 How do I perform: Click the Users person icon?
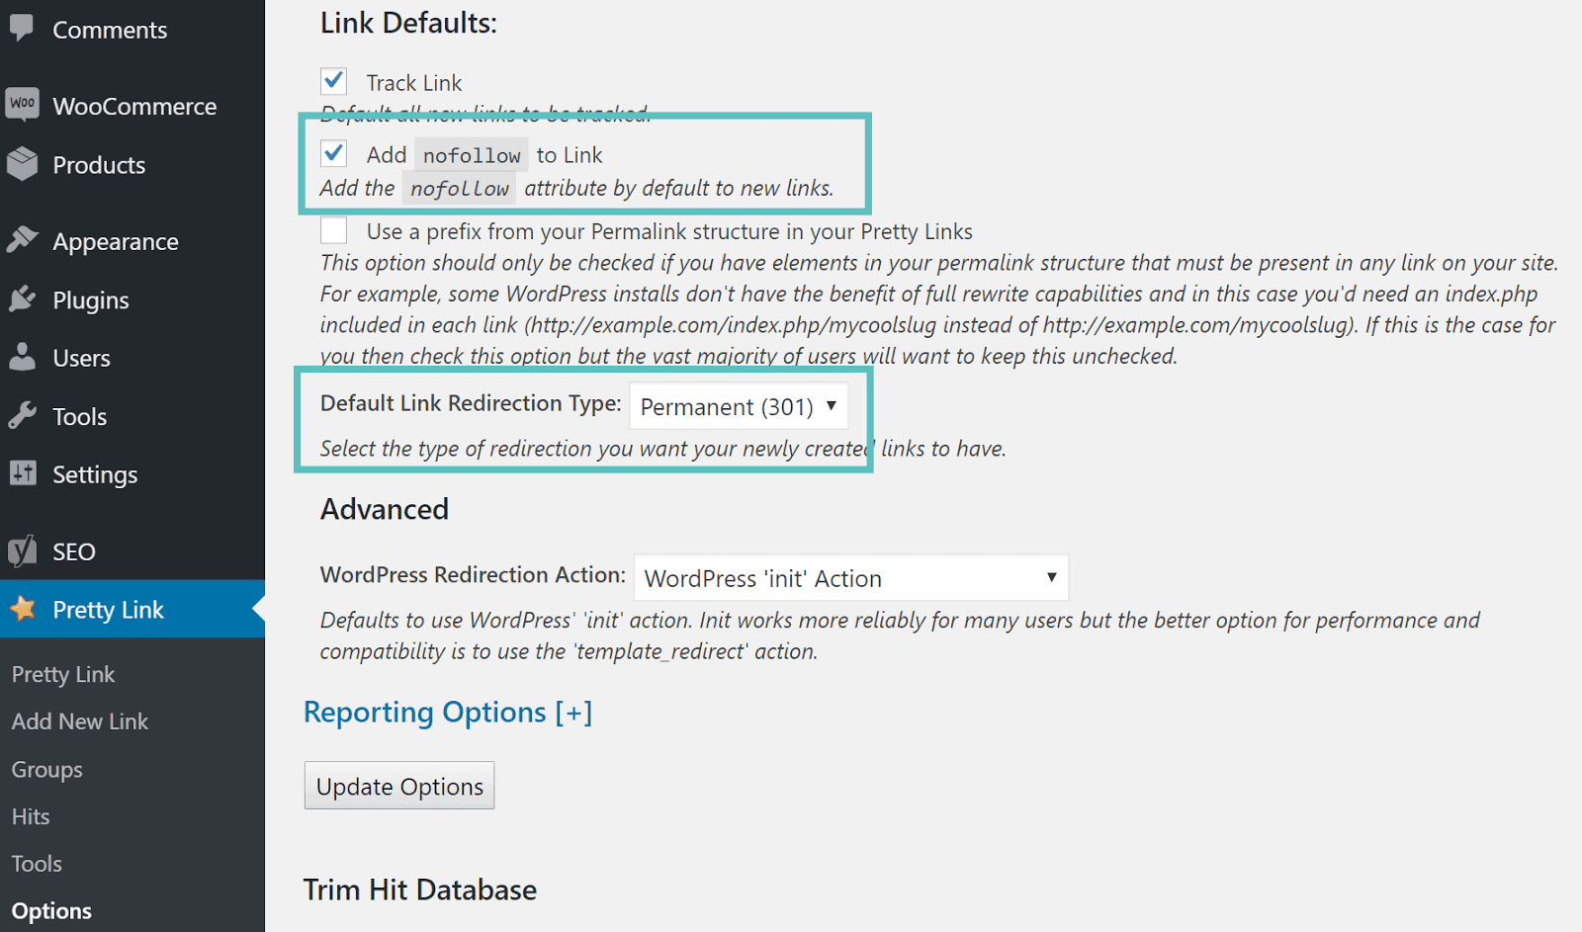pyautogui.click(x=22, y=357)
